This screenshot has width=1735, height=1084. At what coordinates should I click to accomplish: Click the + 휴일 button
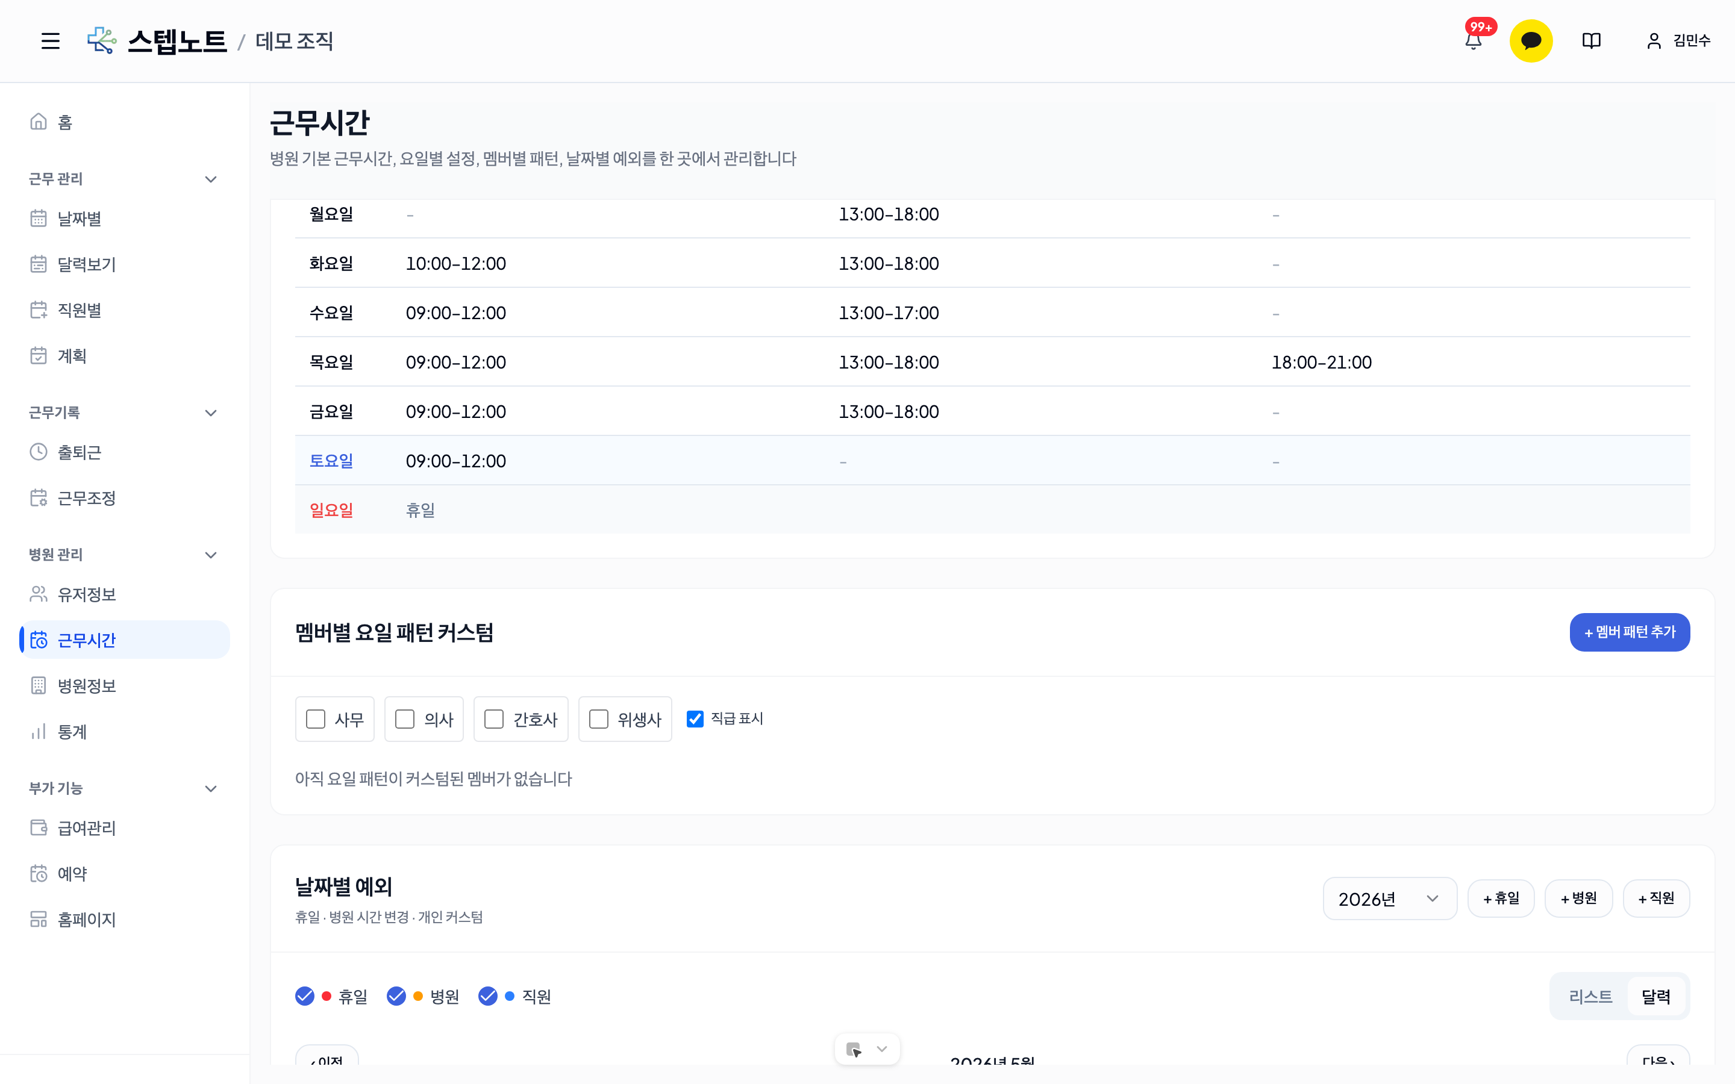tap(1501, 899)
